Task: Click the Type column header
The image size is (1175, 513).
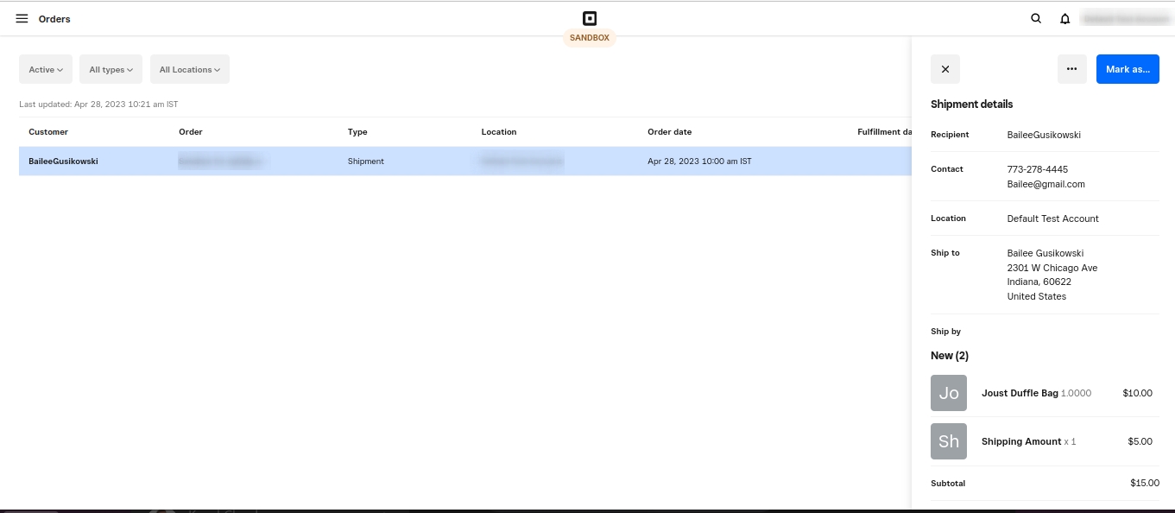Action: click(357, 132)
